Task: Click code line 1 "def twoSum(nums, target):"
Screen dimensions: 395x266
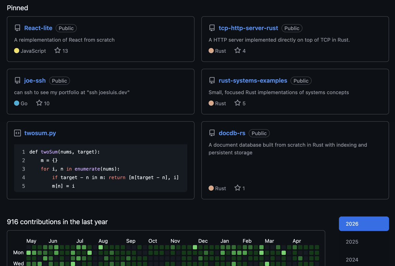Action: pyautogui.click(x=65, y=152)
